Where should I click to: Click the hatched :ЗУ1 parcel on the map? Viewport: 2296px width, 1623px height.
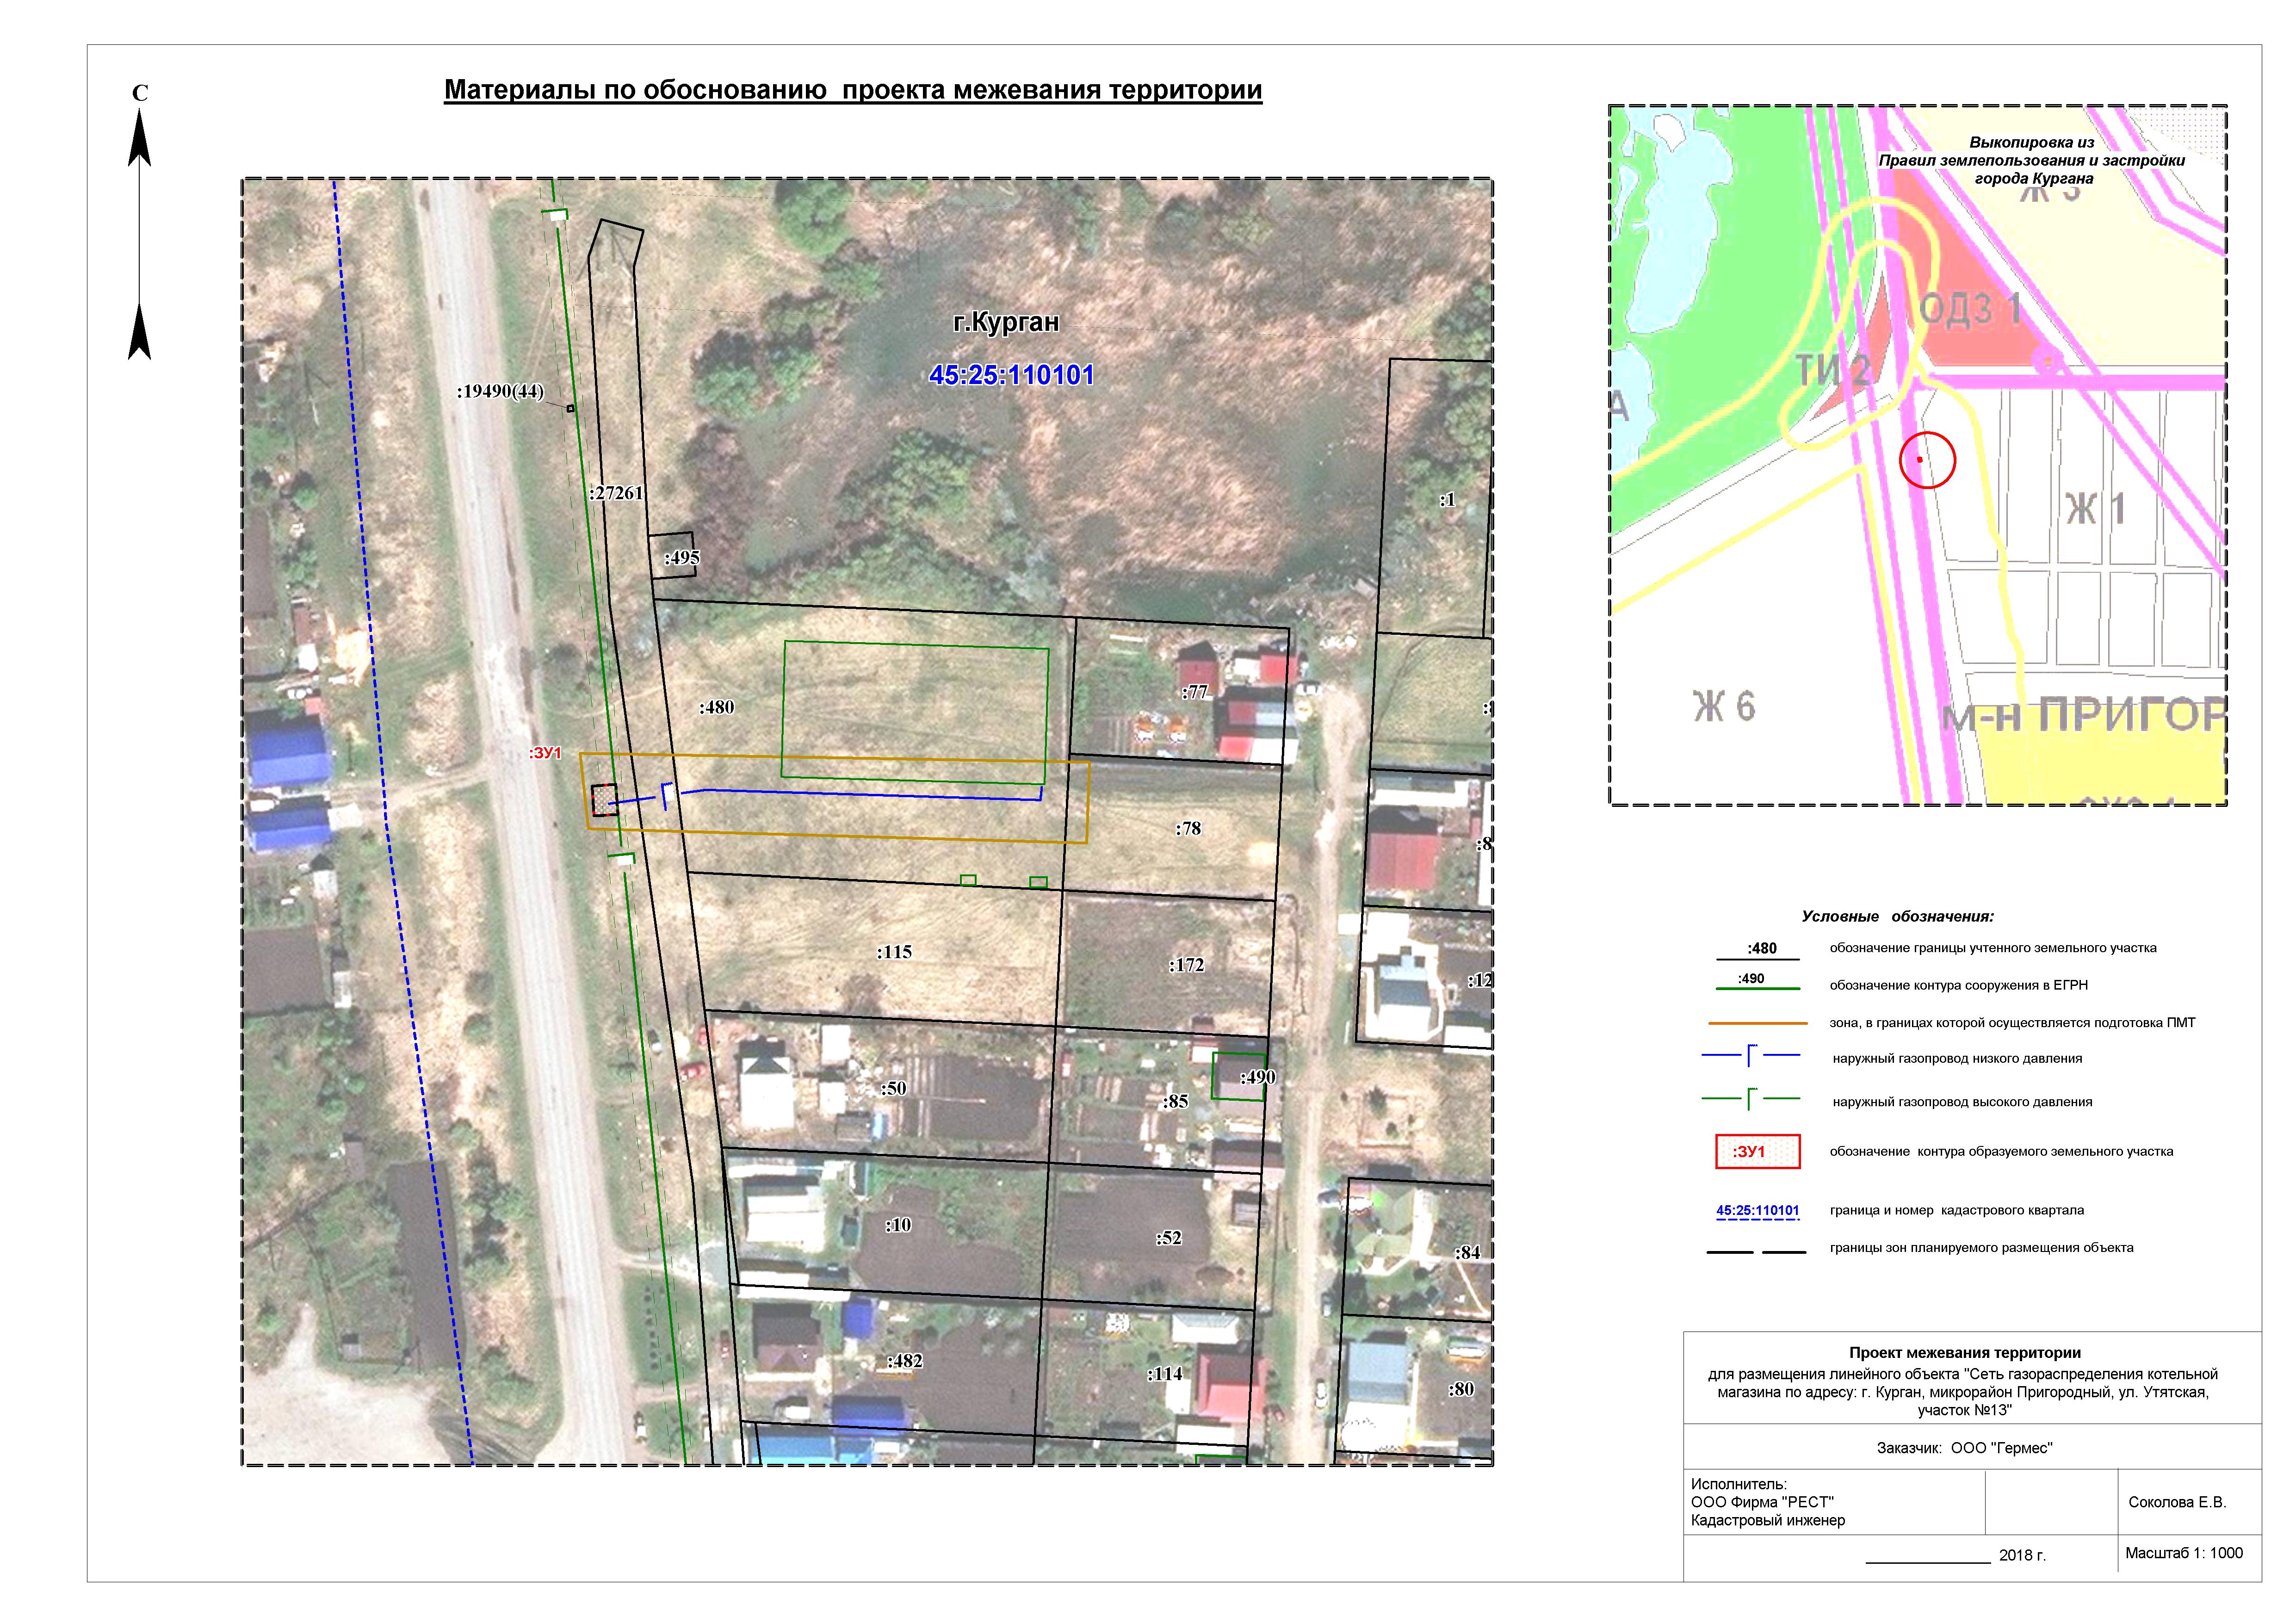[x=604, y=801]
